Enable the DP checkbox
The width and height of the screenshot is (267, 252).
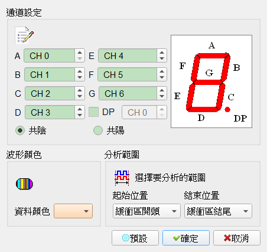tap(93, 112)
